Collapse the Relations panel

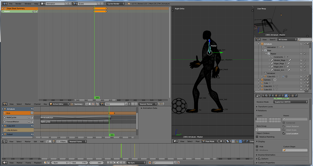tap(262, 111)
